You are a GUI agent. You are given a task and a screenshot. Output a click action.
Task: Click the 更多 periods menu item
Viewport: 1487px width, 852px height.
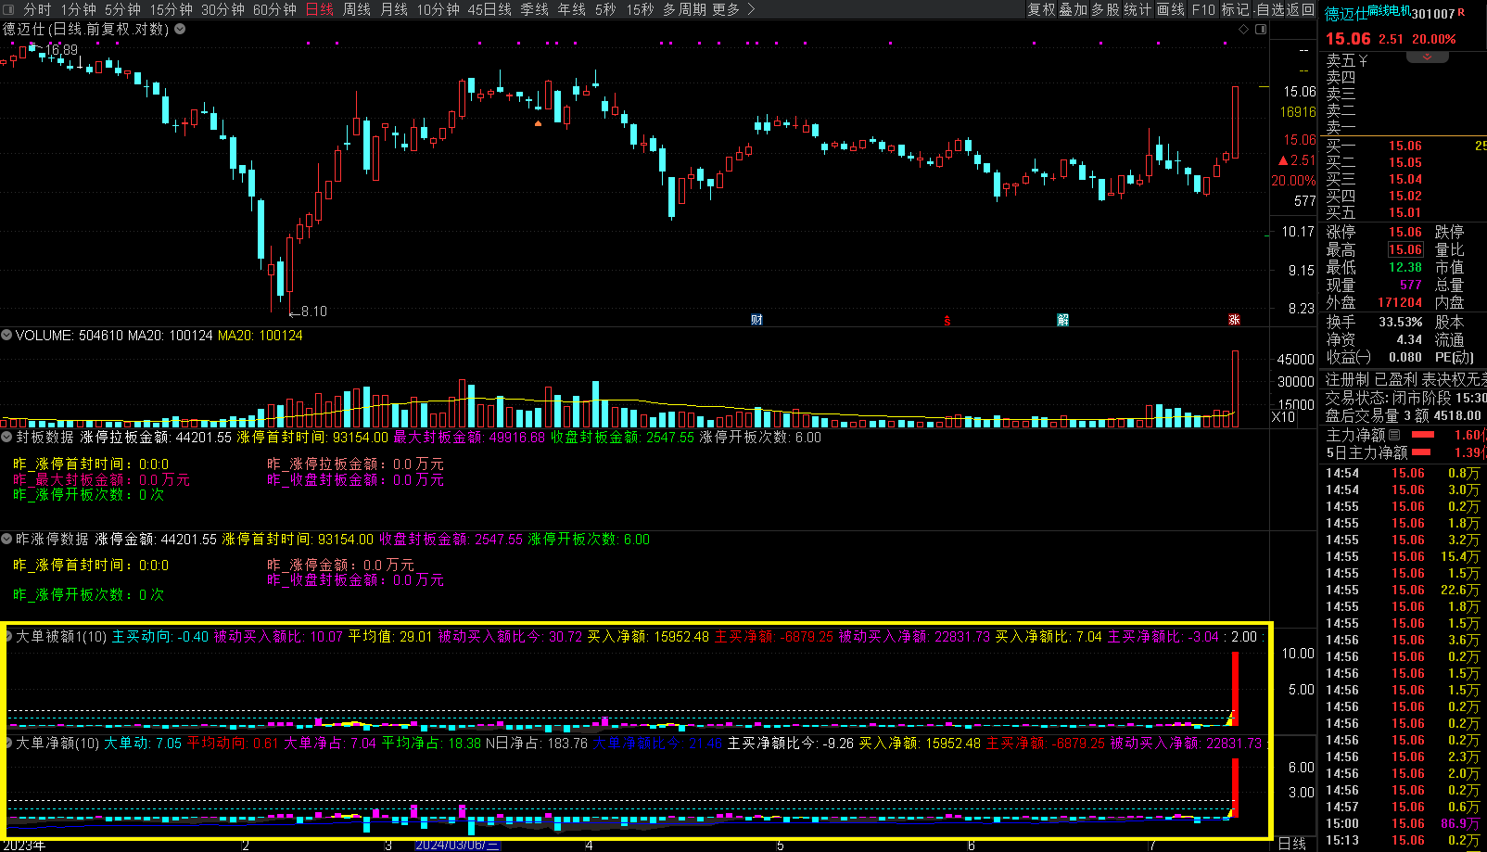click(732, 9)
